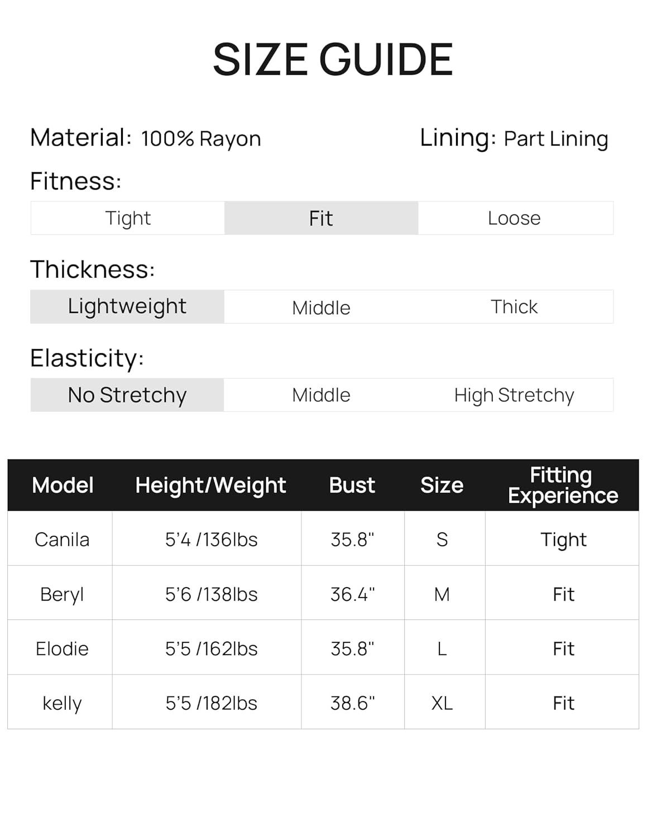The height and width of the screenshot is (837, 647).
Task: Select the Tight fitness option
Action: point(128,218)
